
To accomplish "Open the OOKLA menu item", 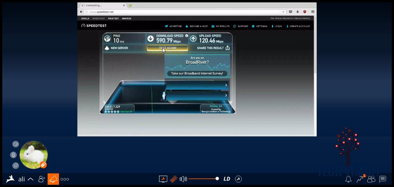I will (x=85, y=18).
